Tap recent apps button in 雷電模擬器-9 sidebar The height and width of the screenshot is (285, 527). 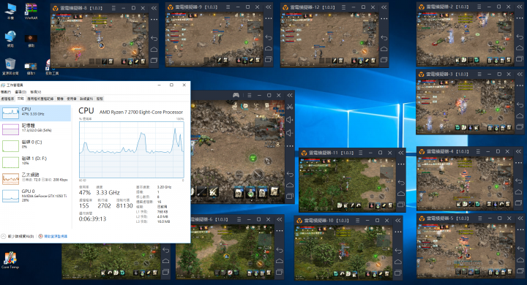click(x=269, y=59)
